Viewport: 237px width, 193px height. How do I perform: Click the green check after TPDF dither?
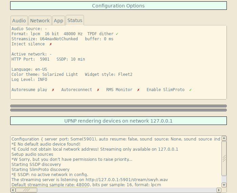point(117,34)
